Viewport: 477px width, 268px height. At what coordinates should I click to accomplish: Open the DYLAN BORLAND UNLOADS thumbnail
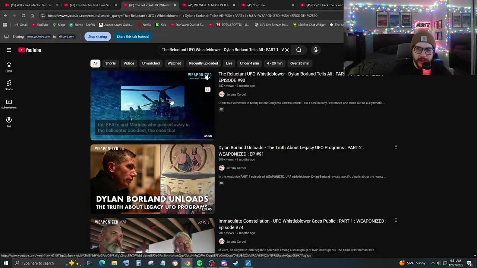(152, 179)
